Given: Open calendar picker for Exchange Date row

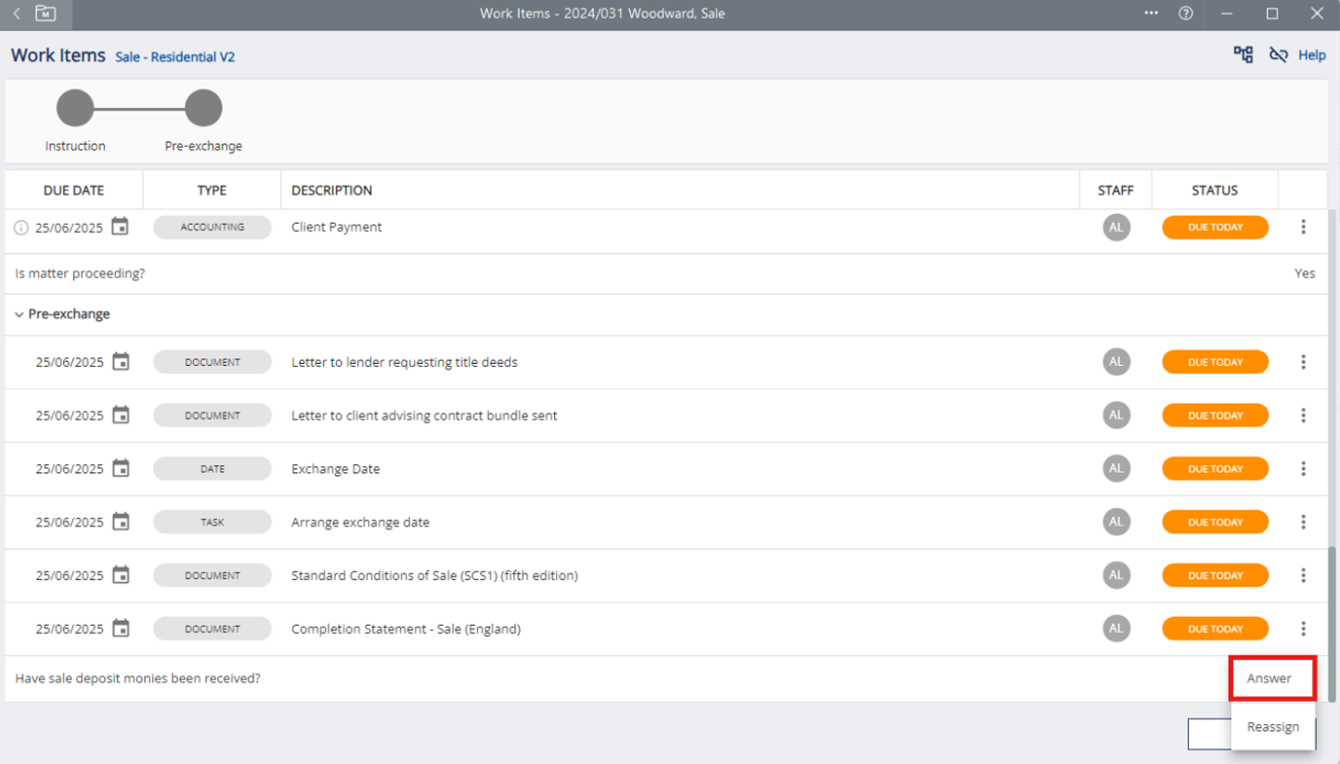Looking at the screenshot, I should coord(121,469).
